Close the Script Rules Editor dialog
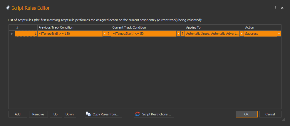Screen dimensions: 290x126 pos(282,8)
